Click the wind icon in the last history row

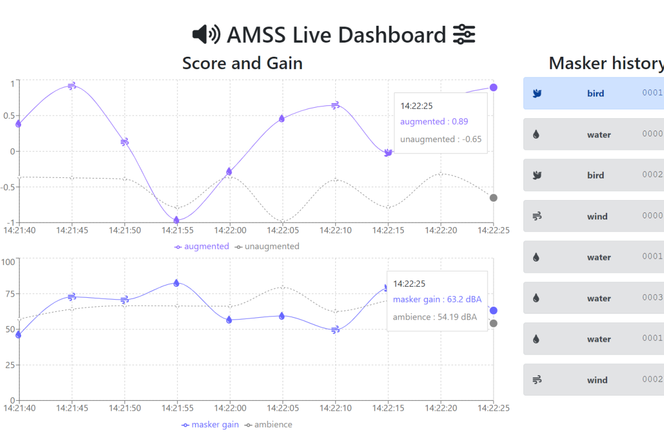537,380
